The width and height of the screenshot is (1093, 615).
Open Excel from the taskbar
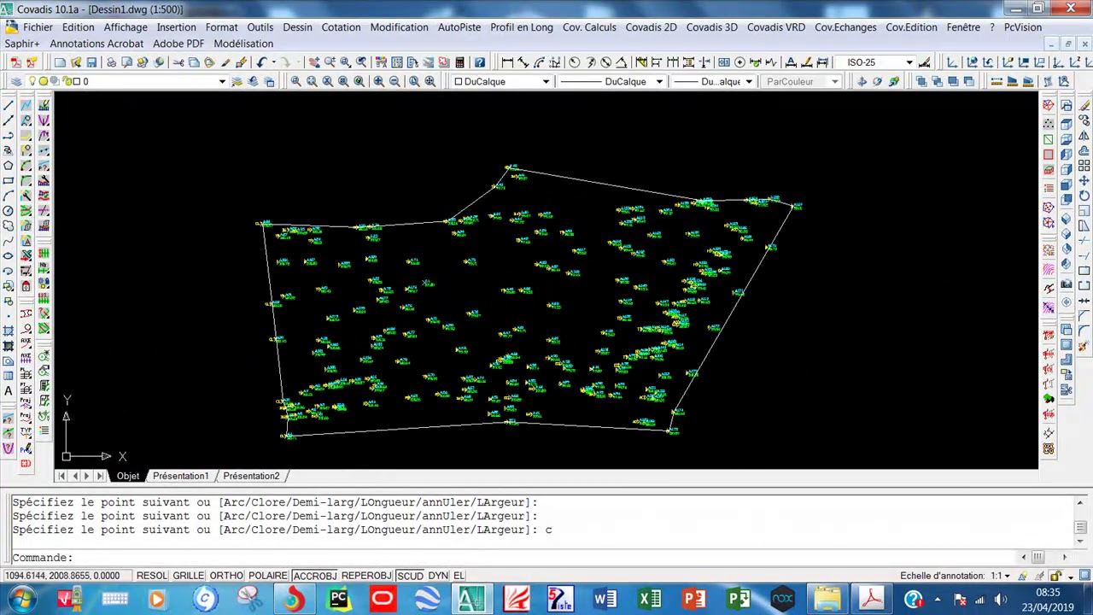click(650, 599)
